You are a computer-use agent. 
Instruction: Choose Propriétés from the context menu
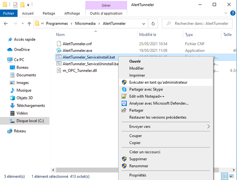click(138, 175)
